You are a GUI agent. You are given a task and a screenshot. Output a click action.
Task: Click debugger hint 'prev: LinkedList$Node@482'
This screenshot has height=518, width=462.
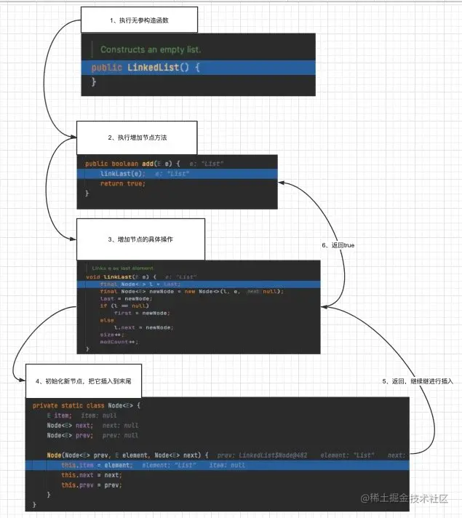263,455
